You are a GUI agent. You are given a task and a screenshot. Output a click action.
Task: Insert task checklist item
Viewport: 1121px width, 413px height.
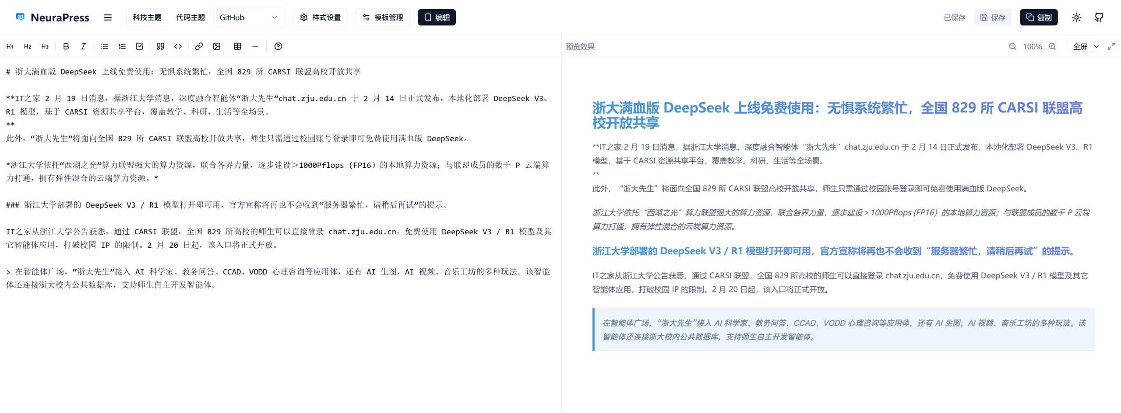(139, 46)
